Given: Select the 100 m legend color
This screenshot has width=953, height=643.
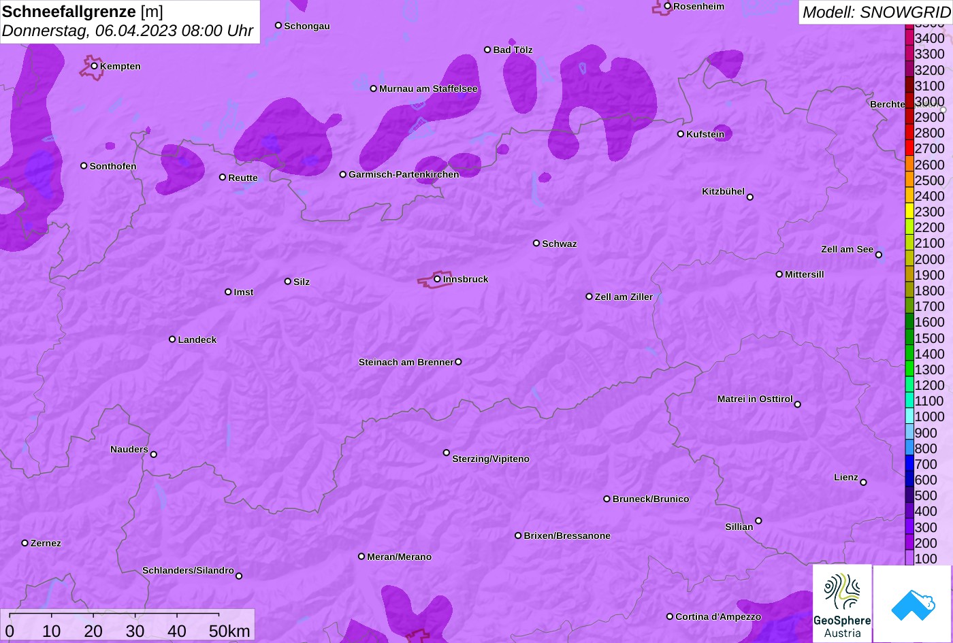Looking at the screenshot, I should 909,559.
